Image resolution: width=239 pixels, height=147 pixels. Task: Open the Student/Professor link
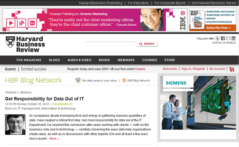(219, 22)
